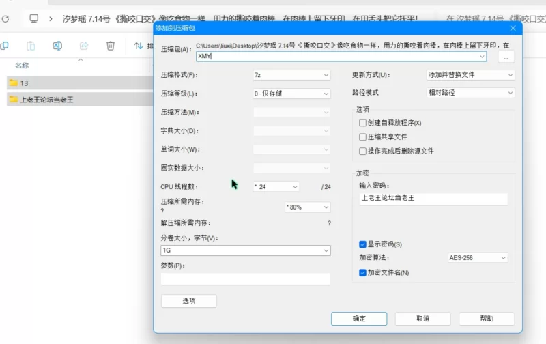The width and height of the screenshot is (546, 344).
Task: Uncheck the 加密文件名 checkbox
Action: [x=362, y=272]
